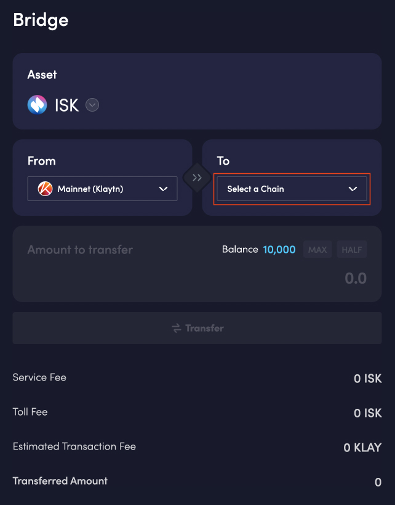
Task: Click the Amount to transfer label
Action: tap(80, 250)
